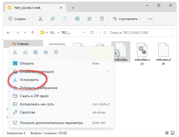Viewport: 179px width, 137px height.
Task: Open the Сортировать dropdown
Action: coord(127,19)
